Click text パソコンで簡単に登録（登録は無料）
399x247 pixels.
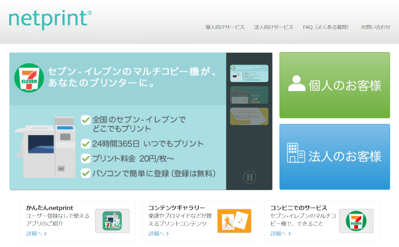pos(154,173)
